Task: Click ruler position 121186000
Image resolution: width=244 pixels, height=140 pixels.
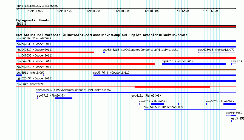Action: [36, 11]
